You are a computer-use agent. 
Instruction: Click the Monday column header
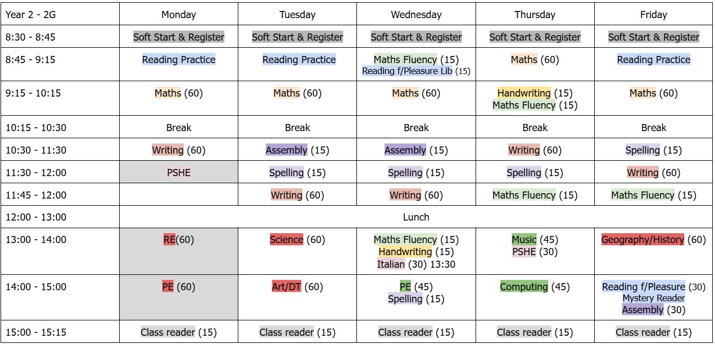point(178,15)
